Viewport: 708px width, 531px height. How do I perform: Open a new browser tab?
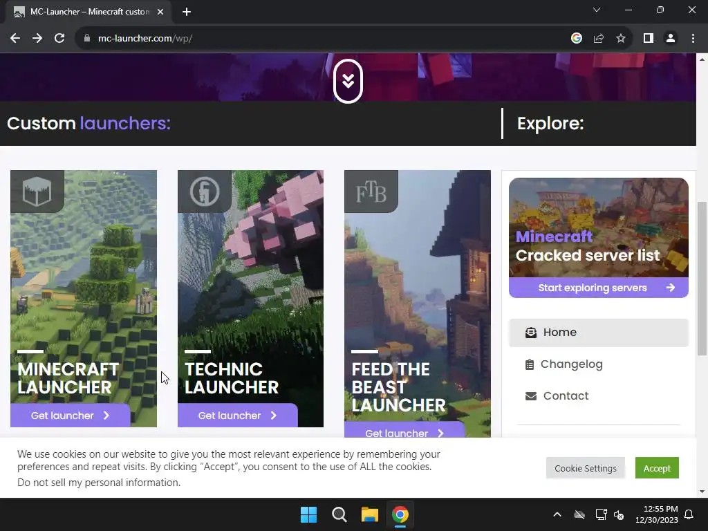(187, 12)
